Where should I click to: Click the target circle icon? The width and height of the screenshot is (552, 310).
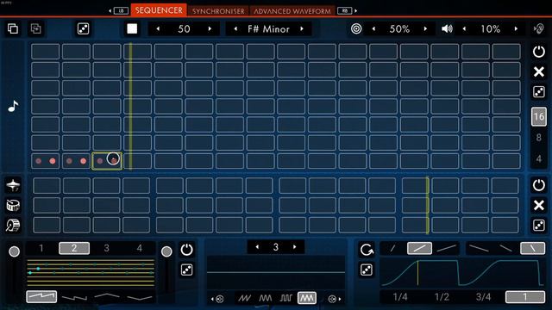[356, 28]
